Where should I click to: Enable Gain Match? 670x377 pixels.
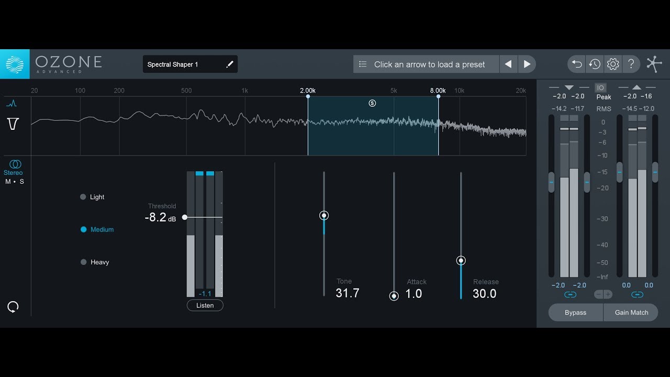pos(631,313)
